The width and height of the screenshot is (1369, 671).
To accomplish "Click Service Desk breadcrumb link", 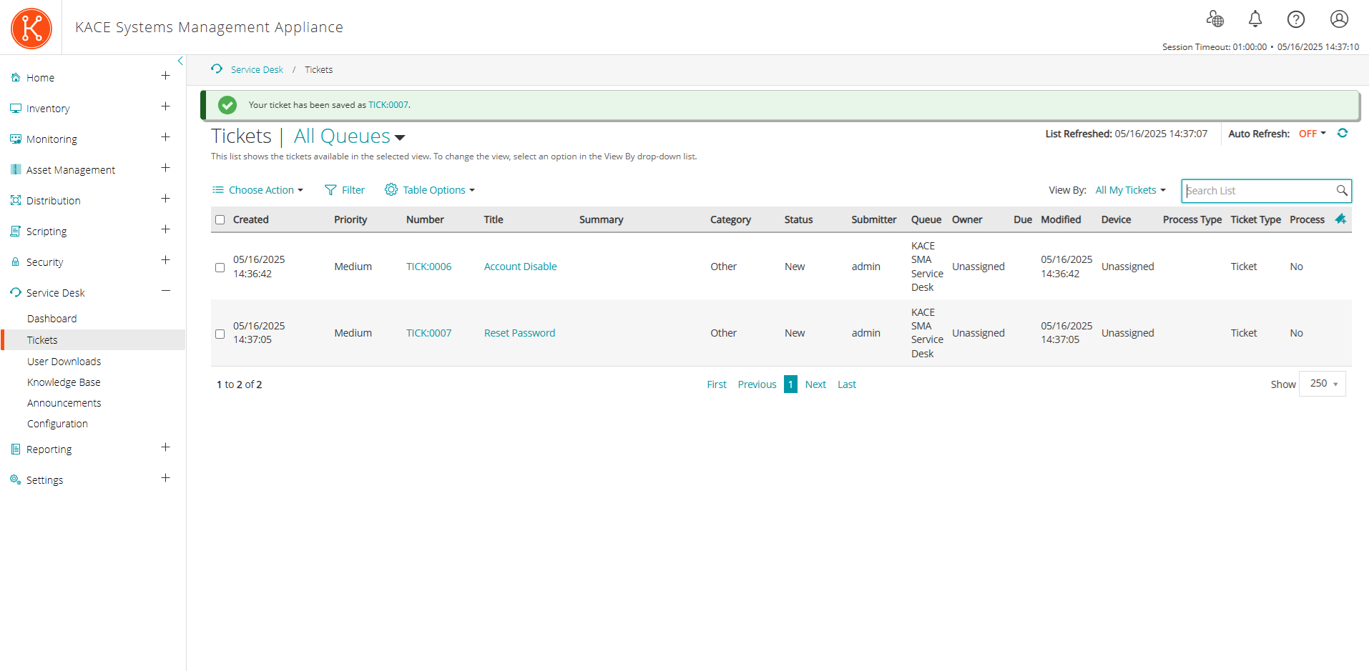I will point(257,69).
